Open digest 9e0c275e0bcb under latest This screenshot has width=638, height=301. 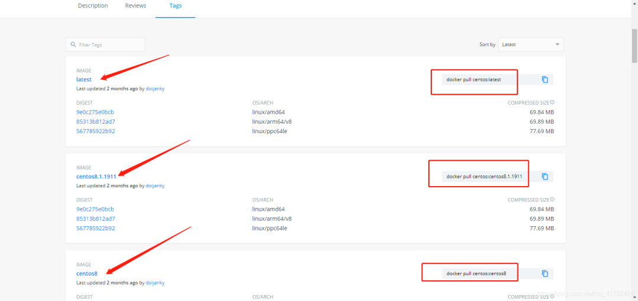tap(95, 112)
